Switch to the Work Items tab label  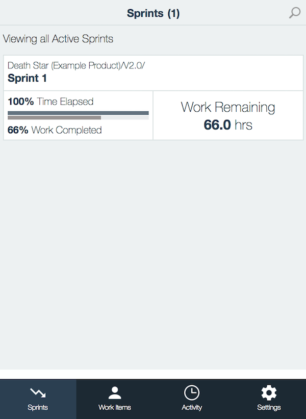click(115, 407)
